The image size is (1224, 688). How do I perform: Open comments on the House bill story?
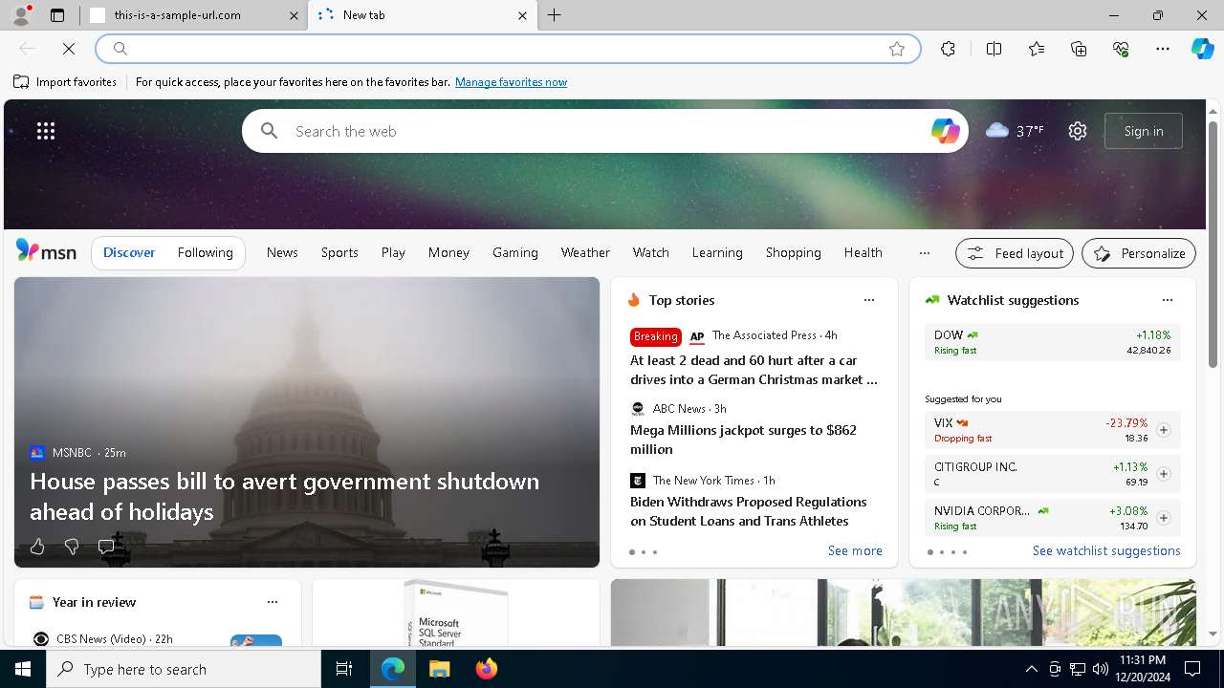coord(106,547)
